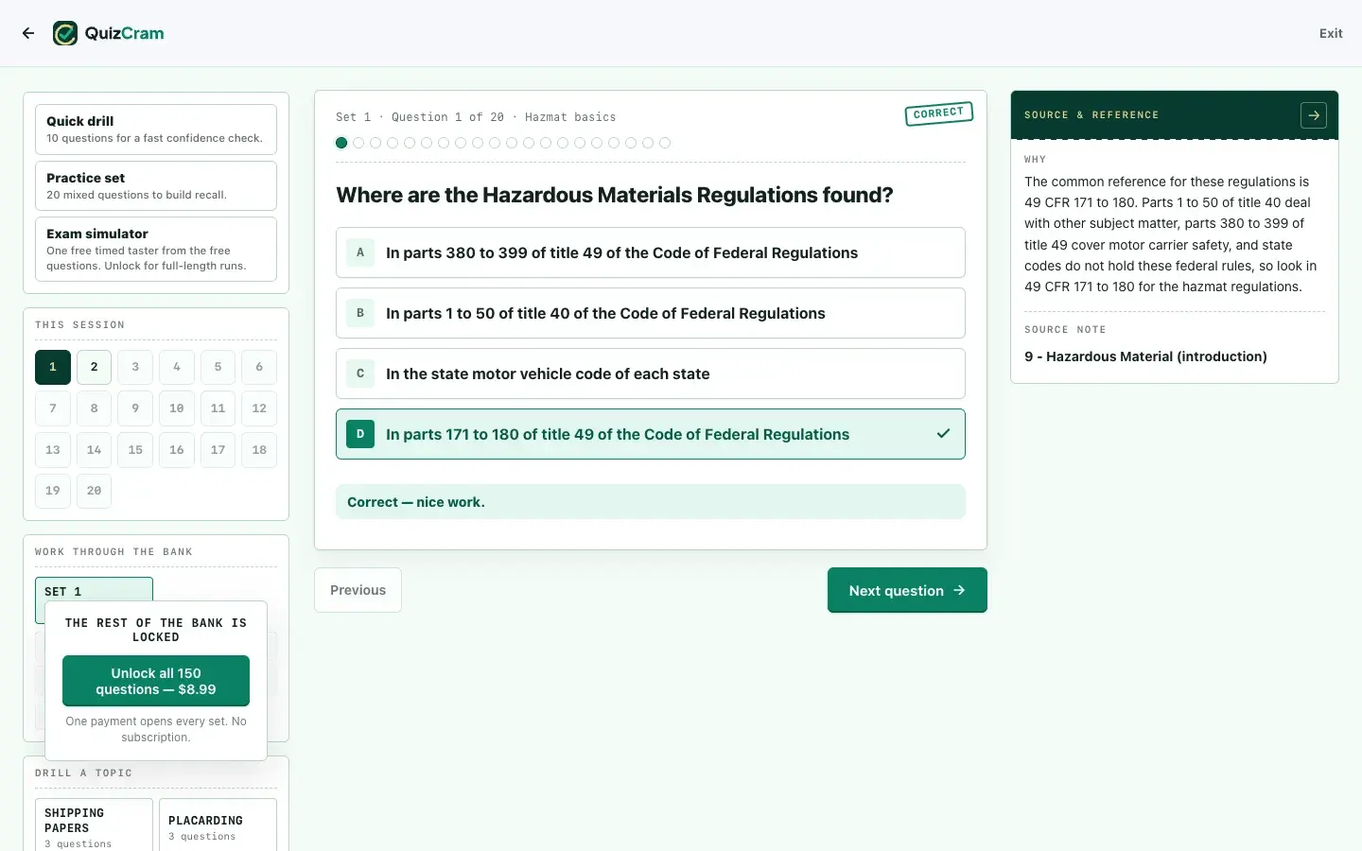
Task: Advance with the Next question button
Action: tap(907, 590)
